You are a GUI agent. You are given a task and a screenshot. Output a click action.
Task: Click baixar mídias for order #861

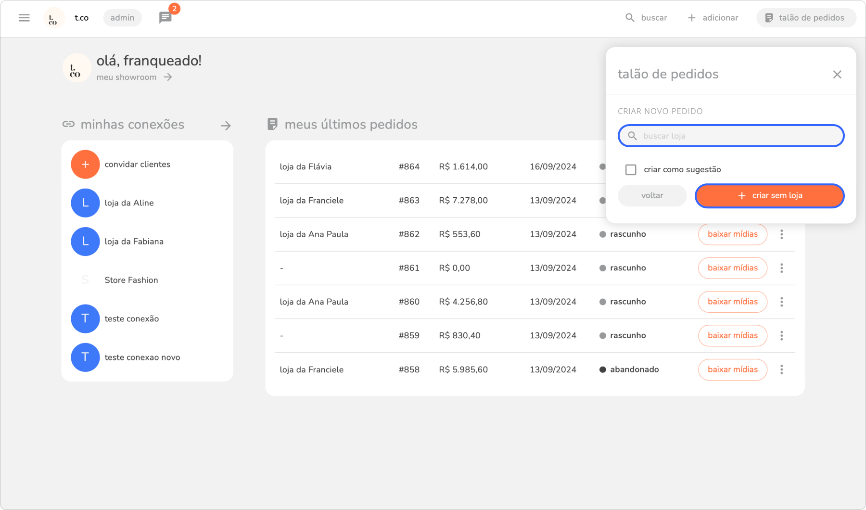point(732,268)
